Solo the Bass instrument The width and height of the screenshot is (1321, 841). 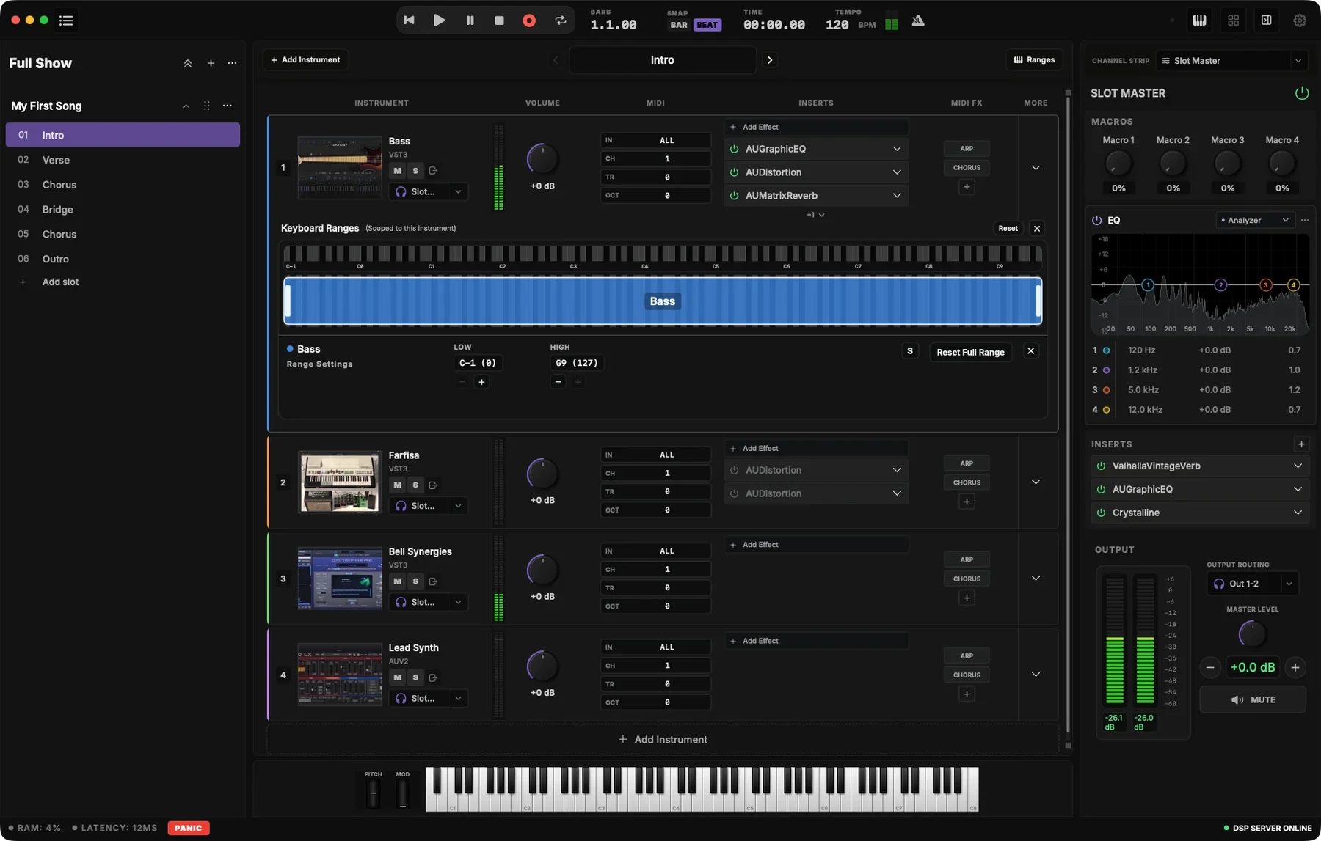415,171
